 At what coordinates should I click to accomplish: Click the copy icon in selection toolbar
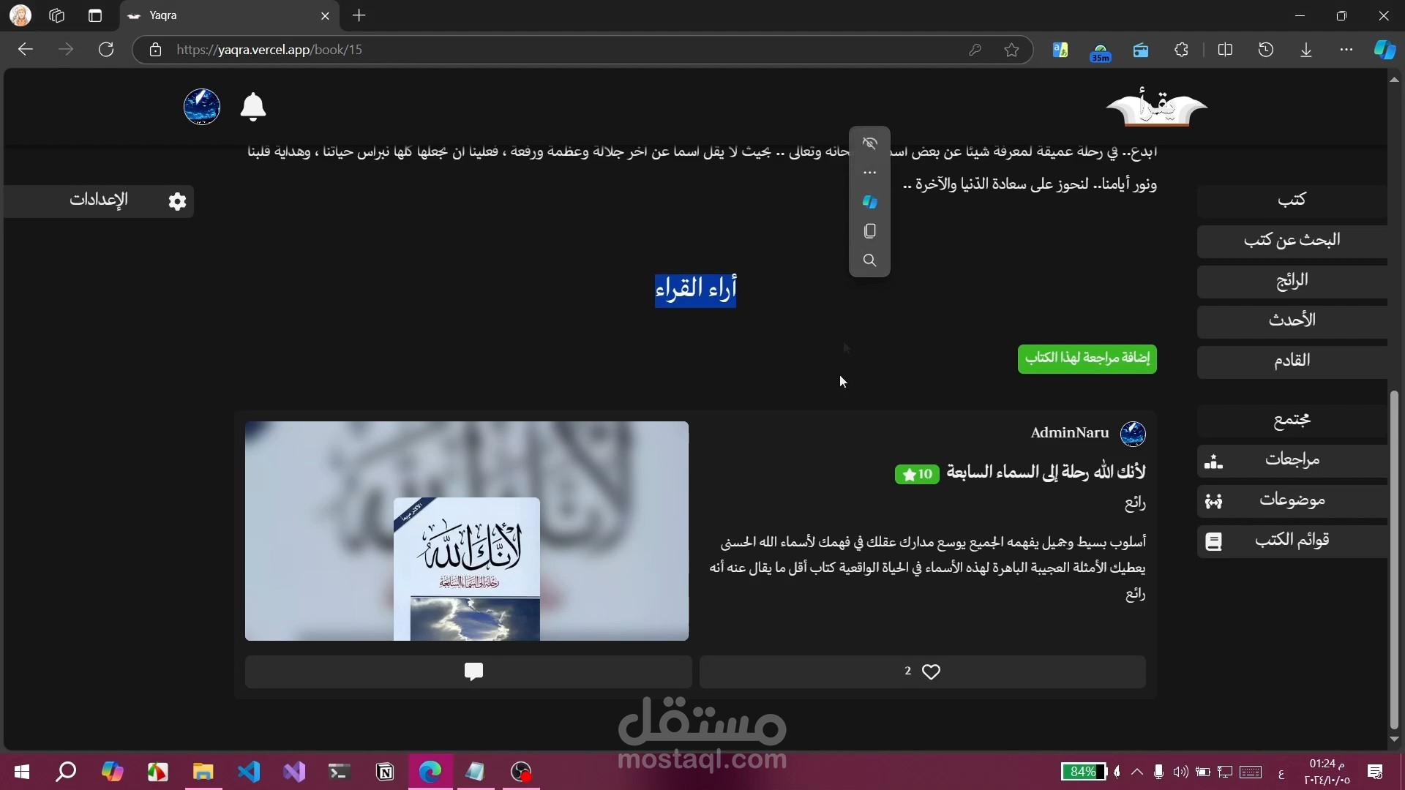[x=869, y=231]
